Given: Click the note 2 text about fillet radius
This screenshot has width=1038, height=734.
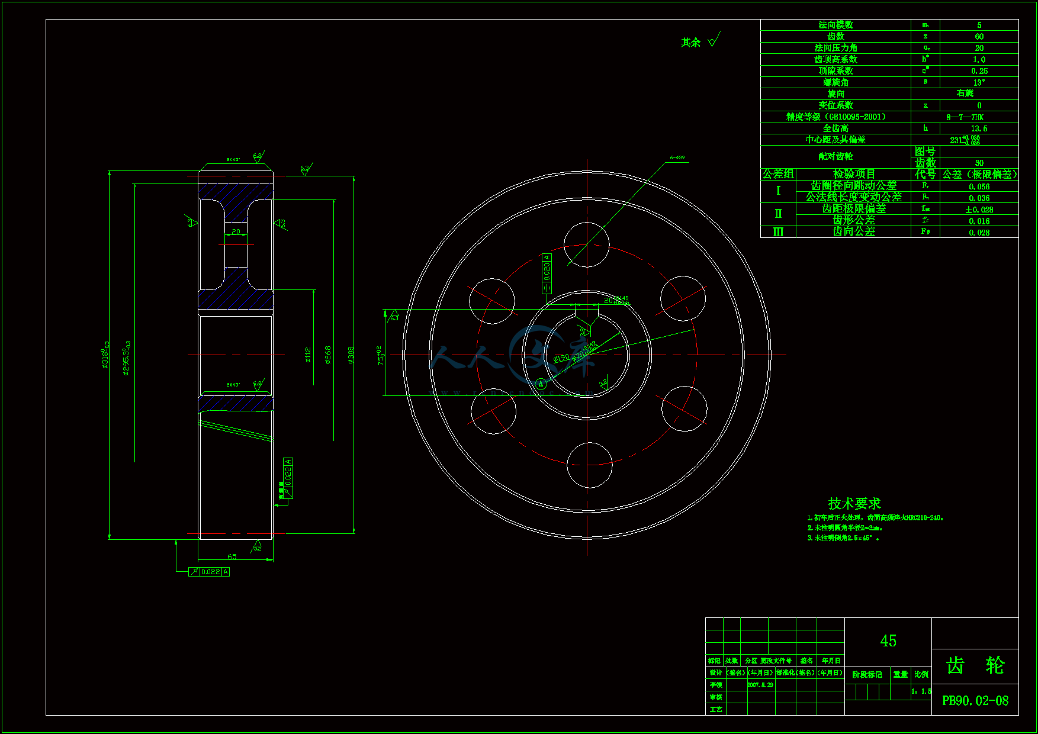Looking at the screenshot, I should coord(844,528).
